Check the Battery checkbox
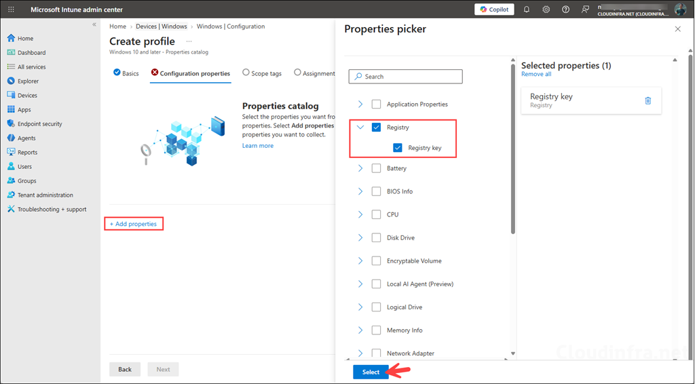 click(376, 168)
